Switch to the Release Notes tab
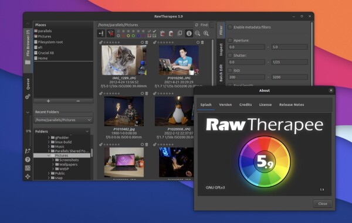The image size is (352, 223). (292, 105)
